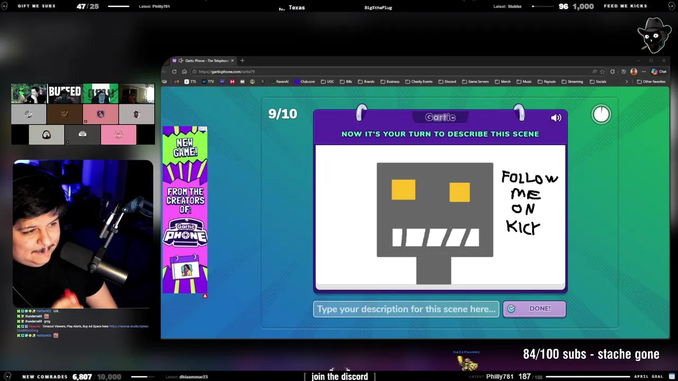Open a new browser tab
Screen dimensions: 678x381
coord(242,60)
